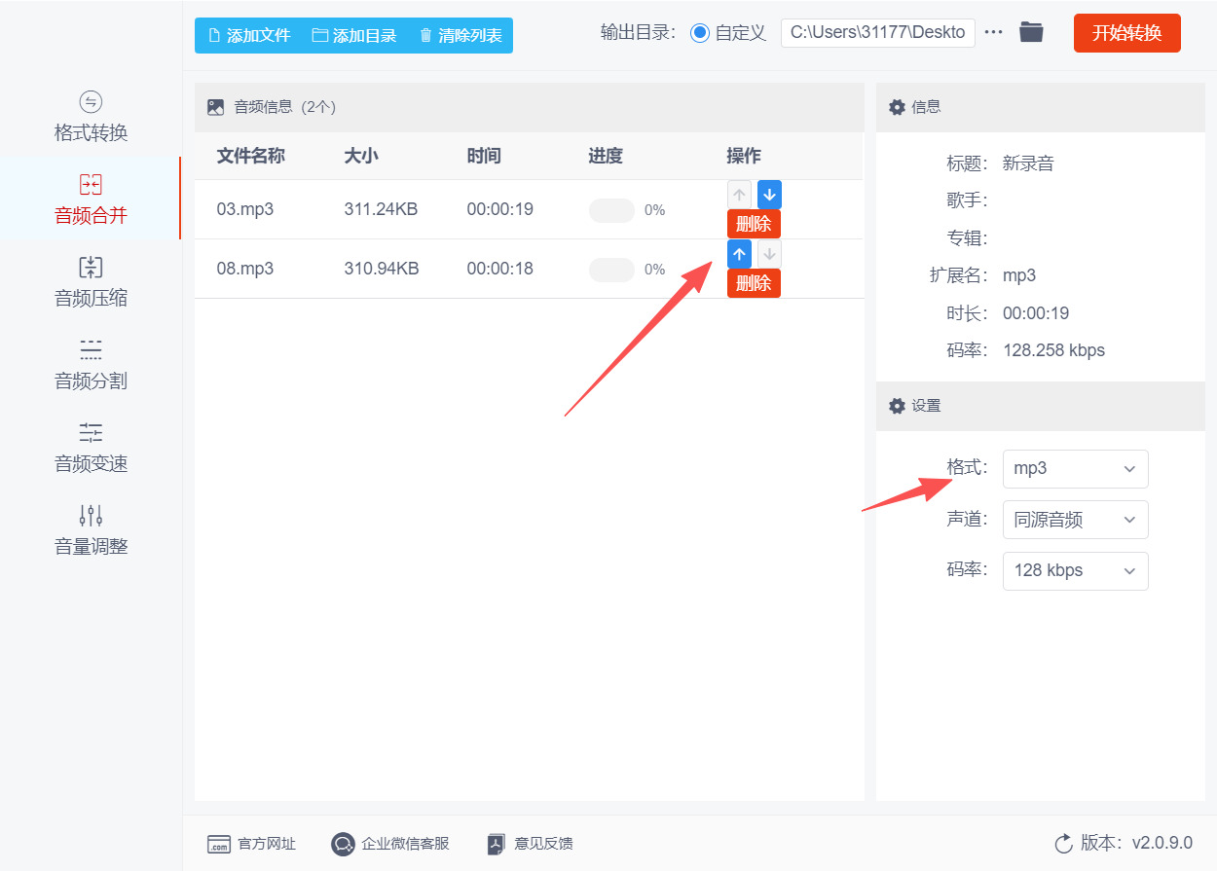Click the 311.24KB size cell
The image size is (1217, 871).
pos(381,209)
